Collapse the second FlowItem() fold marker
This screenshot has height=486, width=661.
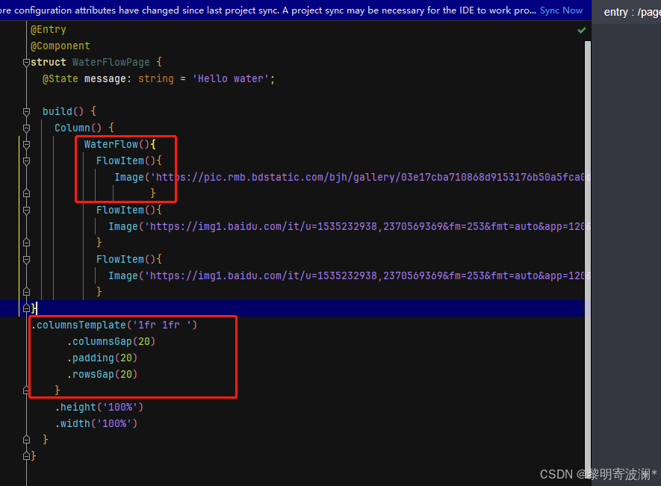(26, 211)
